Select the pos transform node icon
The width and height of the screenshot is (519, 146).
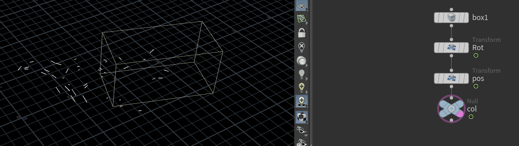tap(451, 78)
